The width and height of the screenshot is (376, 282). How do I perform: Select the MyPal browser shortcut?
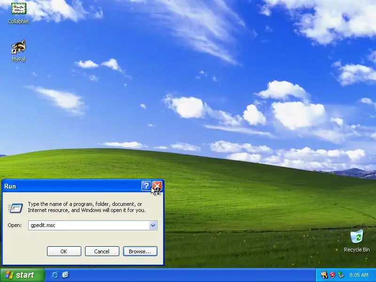tap(18, 51)
